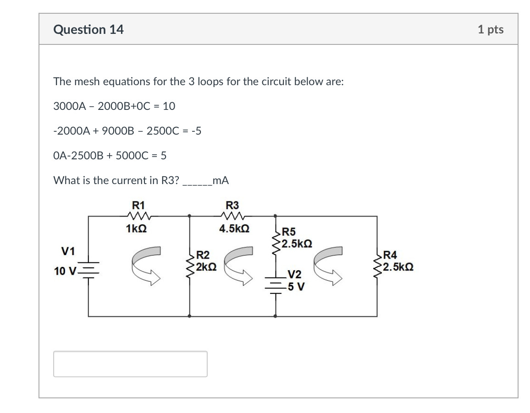Click the 1 pts label
Image resolution: width=530 pixels, height=413 pixels.
click(x=491, y=29)
